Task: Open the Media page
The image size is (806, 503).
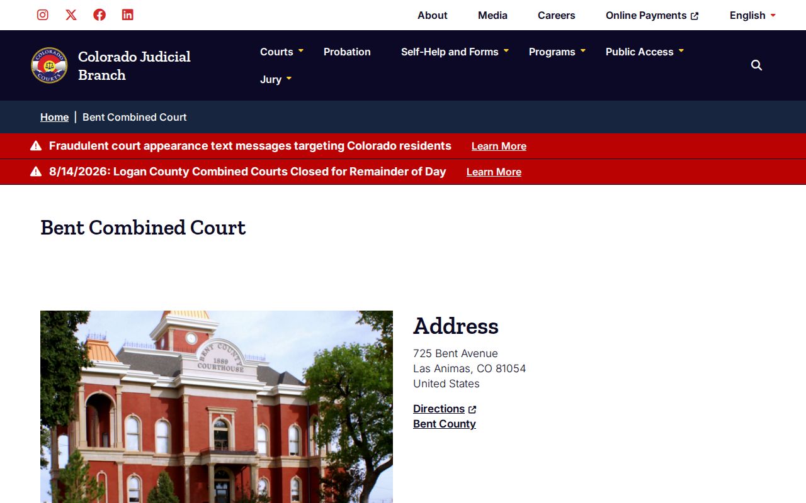Action: click(492, 15)
